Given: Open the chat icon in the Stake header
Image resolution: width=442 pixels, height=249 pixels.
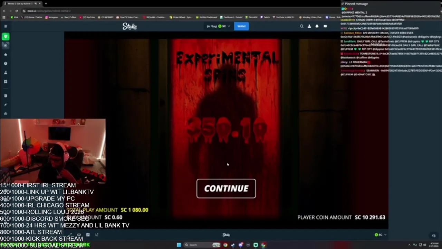Looking at the screenshot, I should 325,26.
